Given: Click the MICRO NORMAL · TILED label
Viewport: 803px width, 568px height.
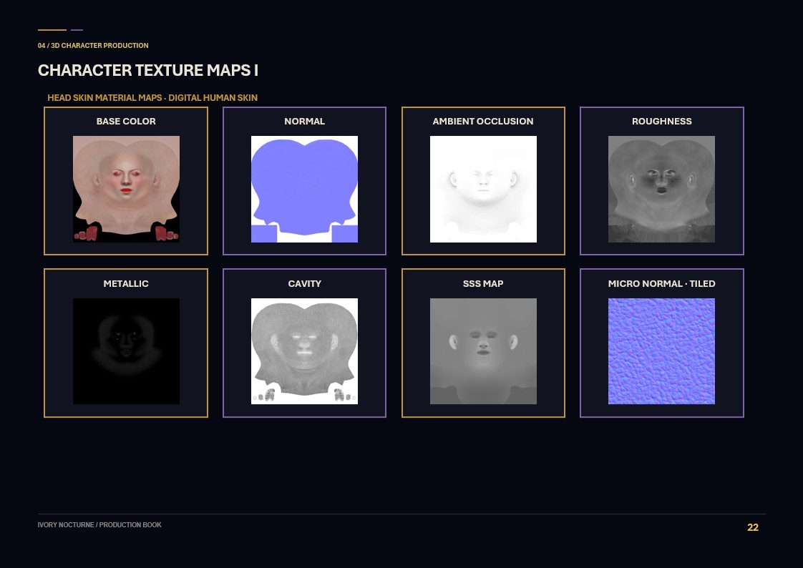Looking at the screenshot, I should (x=662, y=283).
